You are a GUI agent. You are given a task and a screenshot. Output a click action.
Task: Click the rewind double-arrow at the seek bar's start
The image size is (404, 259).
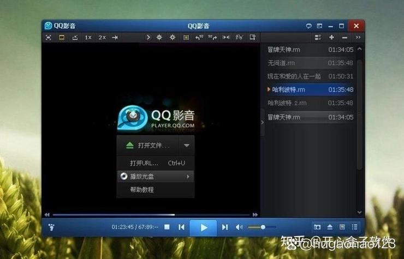click(x=47, y=214)
